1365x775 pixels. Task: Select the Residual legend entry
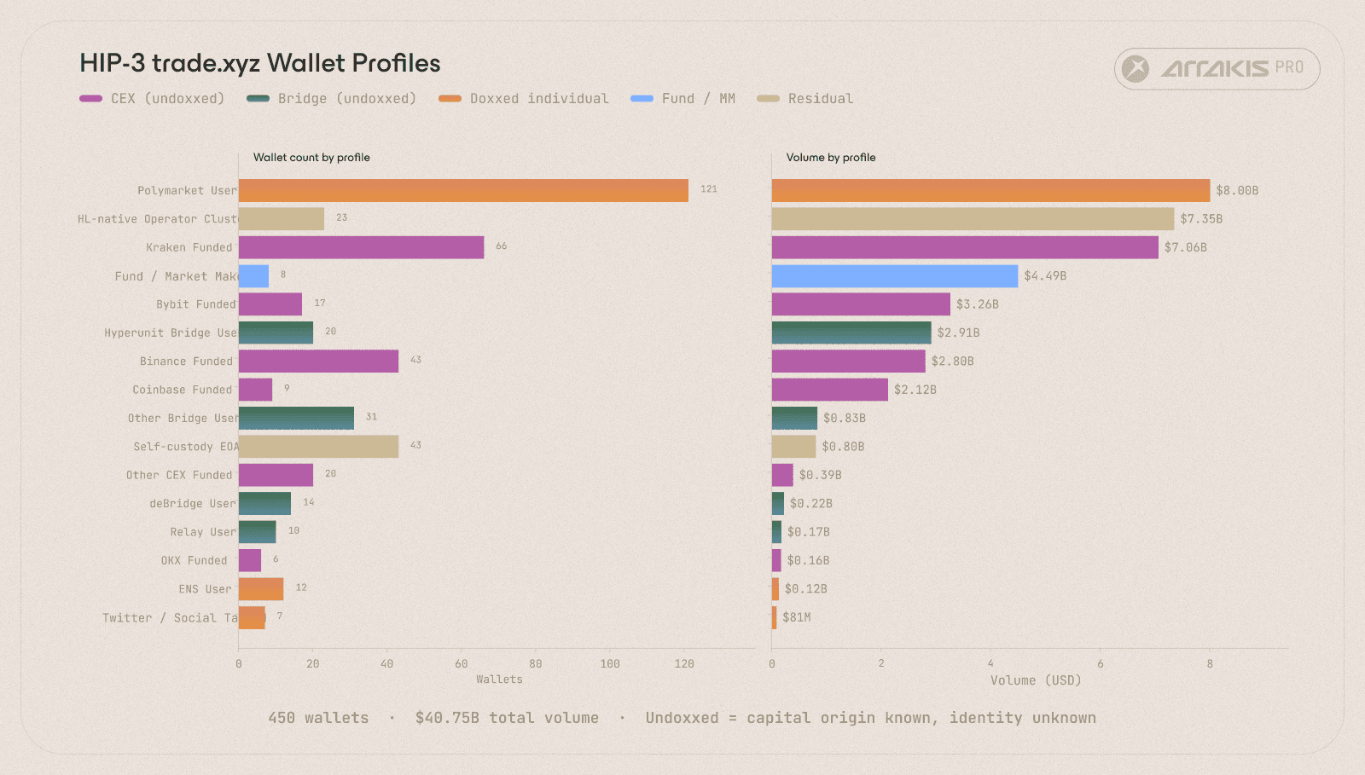point(805,99)
